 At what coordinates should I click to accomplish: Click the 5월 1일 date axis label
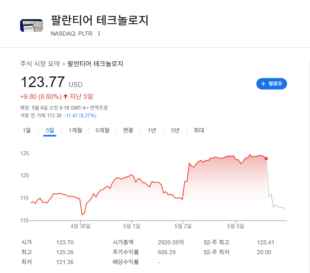point(132,226)
